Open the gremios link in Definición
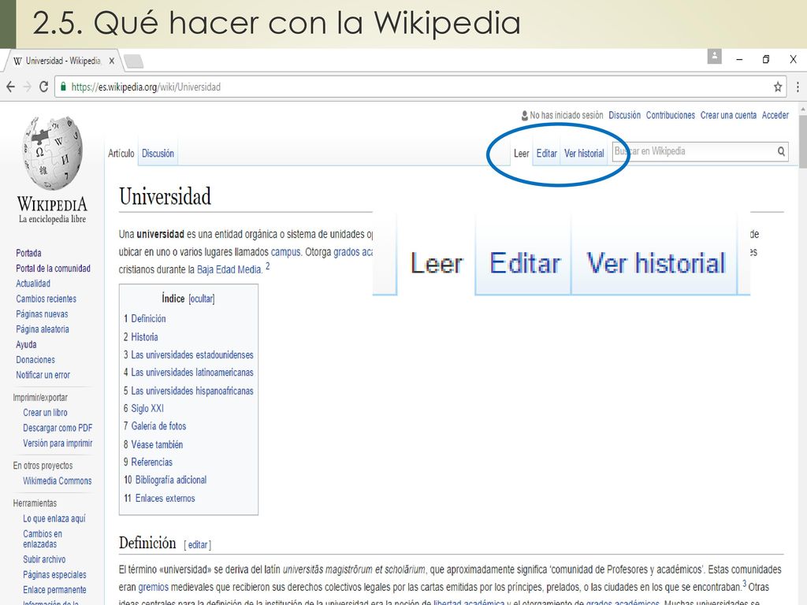Screen dimensions: 807x605 [x=154, y=587]
